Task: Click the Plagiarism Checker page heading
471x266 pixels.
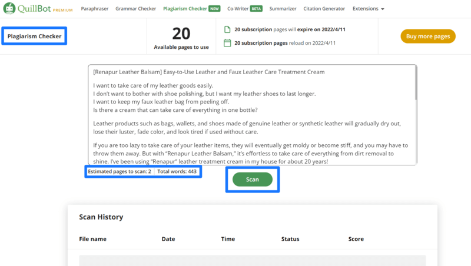Action: [x=34, y=36]
